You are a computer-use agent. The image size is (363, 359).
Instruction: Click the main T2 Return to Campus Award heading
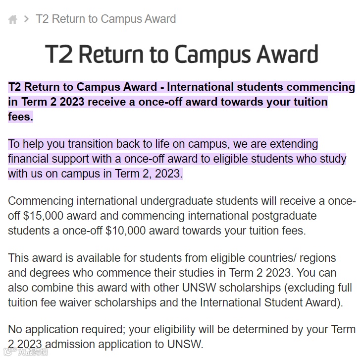(x=181, y=55)
